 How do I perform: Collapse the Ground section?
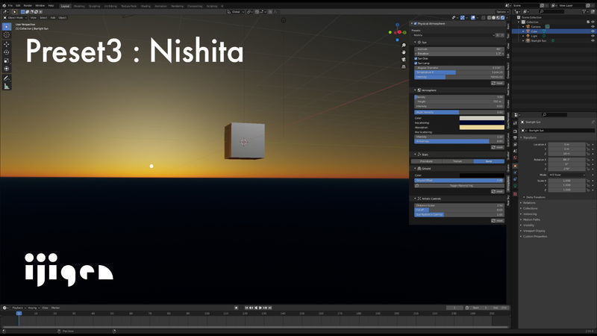[x=415, y=169]
